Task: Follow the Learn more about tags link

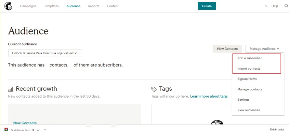Action: point(209,96)
